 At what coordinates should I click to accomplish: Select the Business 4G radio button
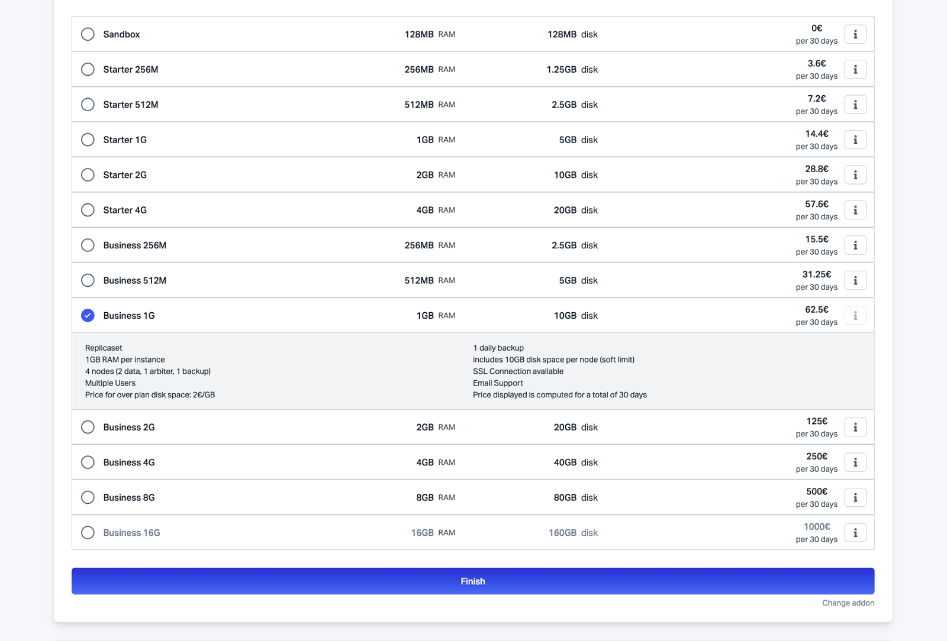point(88,462)
